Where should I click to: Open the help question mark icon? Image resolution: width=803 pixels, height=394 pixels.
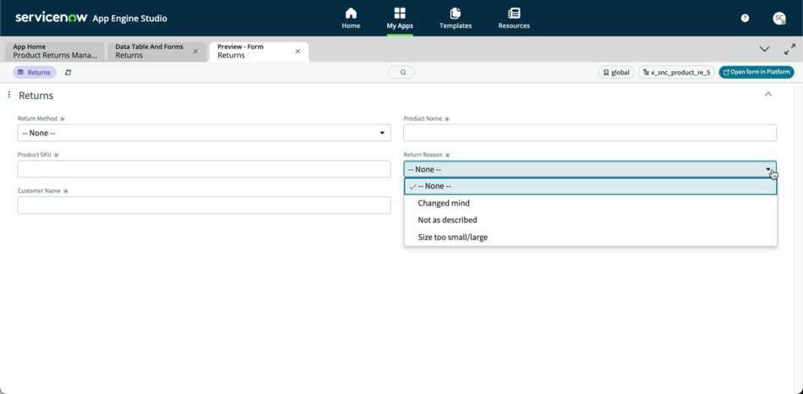(x=746, y=18)
